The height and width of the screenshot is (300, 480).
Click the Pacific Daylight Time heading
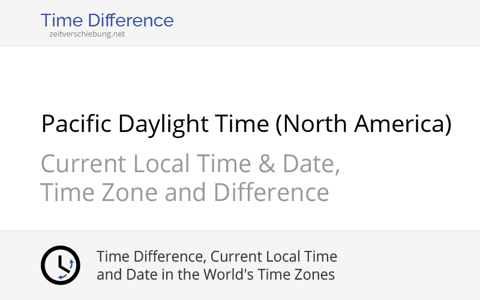(x=246, y=124)
